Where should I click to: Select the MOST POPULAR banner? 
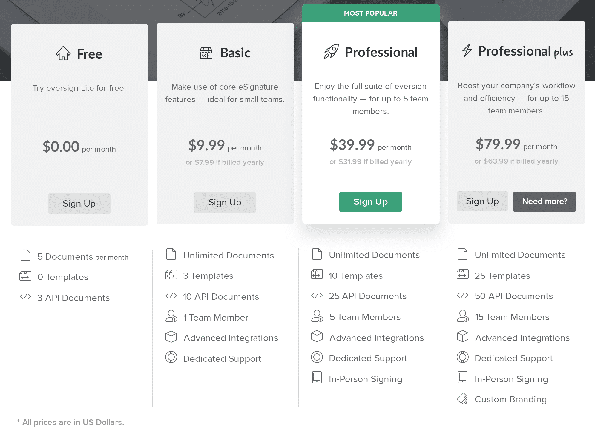370,13
